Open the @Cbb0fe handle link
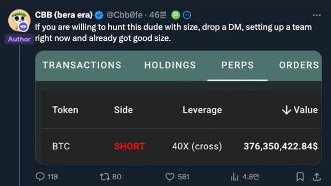This screenshot has width=331, height=186. 124,15
